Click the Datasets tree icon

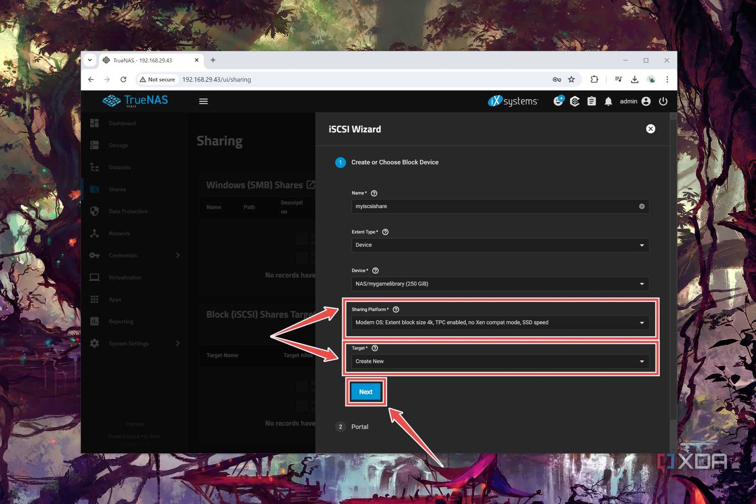pyautogui.click(x=94, y=167)
